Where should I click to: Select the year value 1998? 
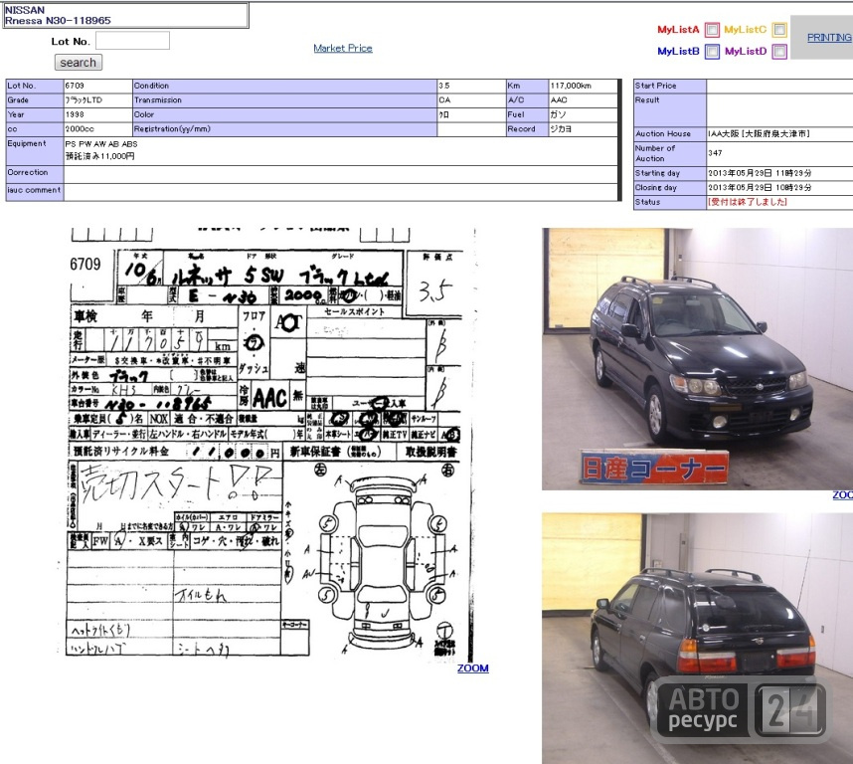tap(75, 114)
